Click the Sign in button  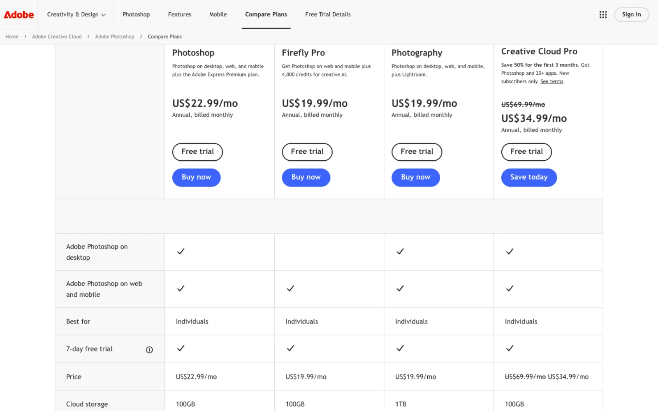[x=631, y=14]
